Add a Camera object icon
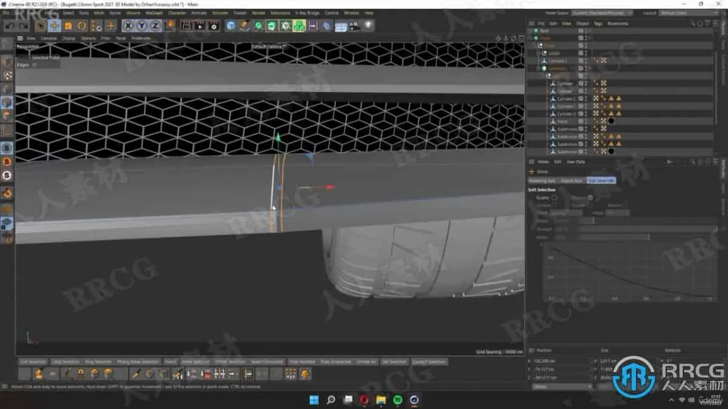Image resolution: width=728 pixels, height=409 pixels. [354, 25]
